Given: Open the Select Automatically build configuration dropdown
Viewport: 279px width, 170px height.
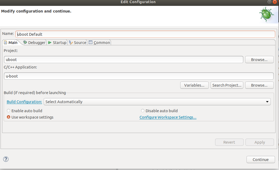Looking at the screenshot, I should click(x=157, y=102).
